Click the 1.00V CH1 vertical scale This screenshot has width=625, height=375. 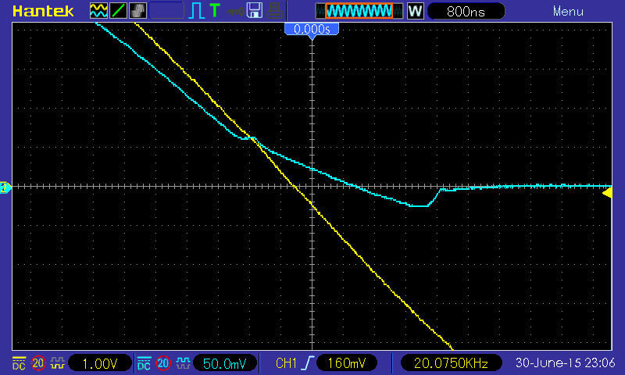tap(100, 363)
